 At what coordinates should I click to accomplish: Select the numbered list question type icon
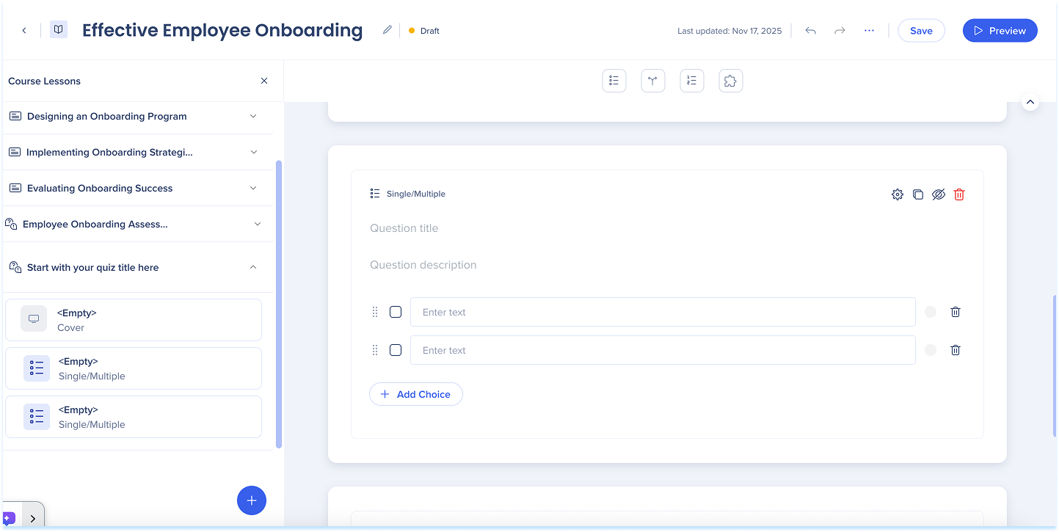[x=691, y=81]
